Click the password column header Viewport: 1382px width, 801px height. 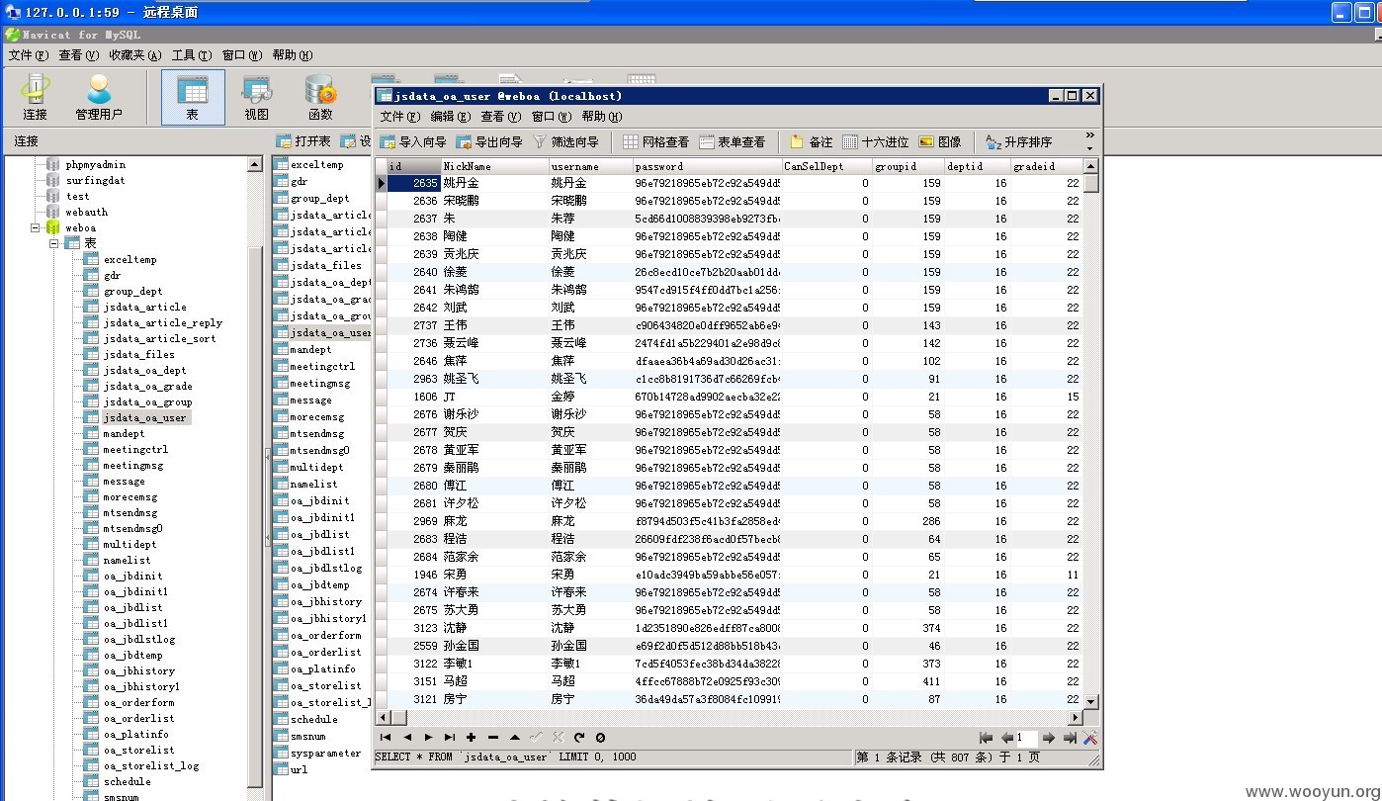(x=707, y=166)
